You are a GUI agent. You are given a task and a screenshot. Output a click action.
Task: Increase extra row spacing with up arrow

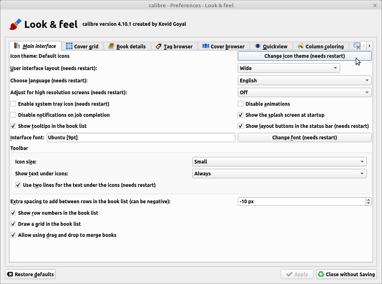[368, 200]
